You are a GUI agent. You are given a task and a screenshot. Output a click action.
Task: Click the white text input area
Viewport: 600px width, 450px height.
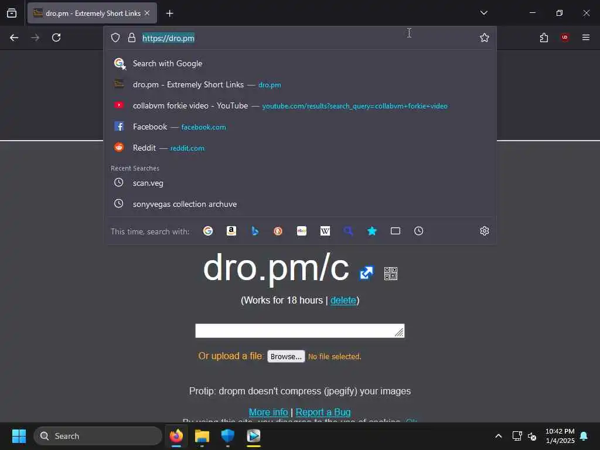pyautogui.click(x=300, y=330)
